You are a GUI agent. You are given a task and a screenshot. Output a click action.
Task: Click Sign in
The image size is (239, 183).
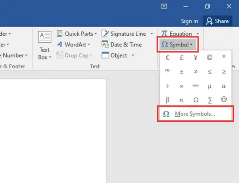pos(190,21)
